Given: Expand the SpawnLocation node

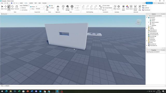Looking at the screenshot, I should 149,22.
